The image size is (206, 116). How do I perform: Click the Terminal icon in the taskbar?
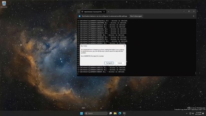click(125, 113)
